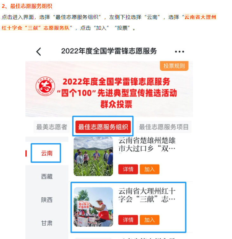Switch to 最美志愿者 tab

click(52, 127)
